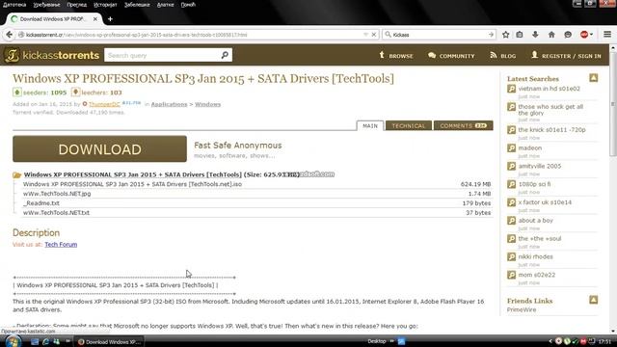This screenshot has height=347, width=617.
Task: Open search 'those who suck get all the glory'
Action: (550, 110)
